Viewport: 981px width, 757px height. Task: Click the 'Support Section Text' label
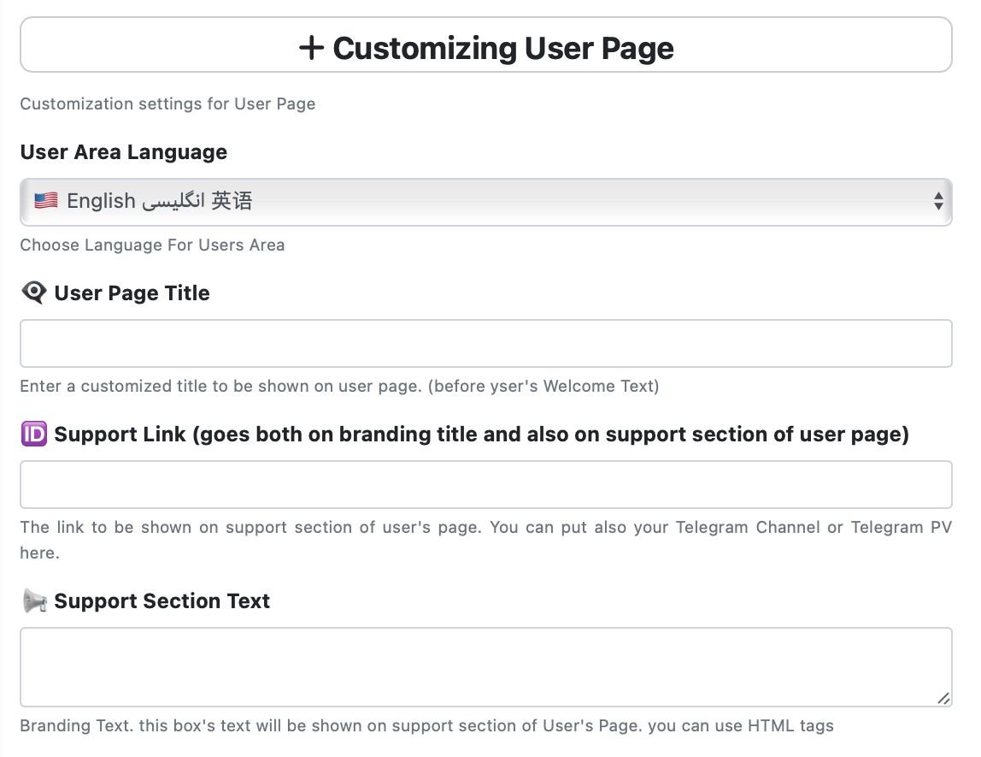[162, 601]
